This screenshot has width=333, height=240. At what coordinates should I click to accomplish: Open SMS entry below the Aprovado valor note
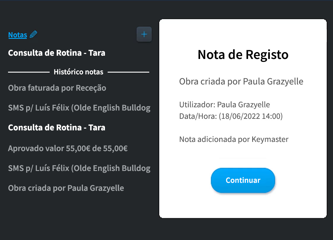point(79,168)
